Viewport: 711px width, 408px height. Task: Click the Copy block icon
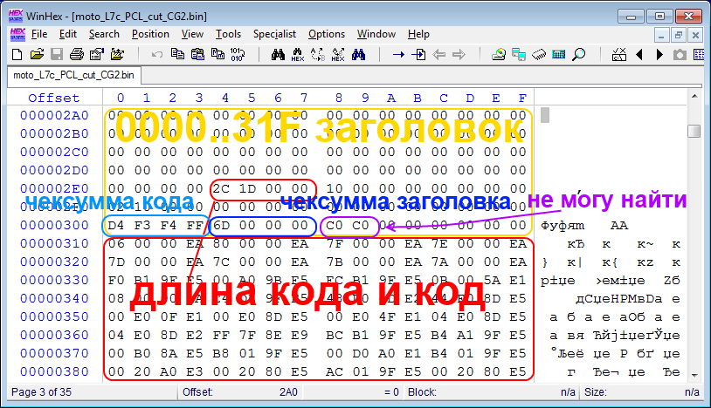pyautogui.click(x=177, y=55)
